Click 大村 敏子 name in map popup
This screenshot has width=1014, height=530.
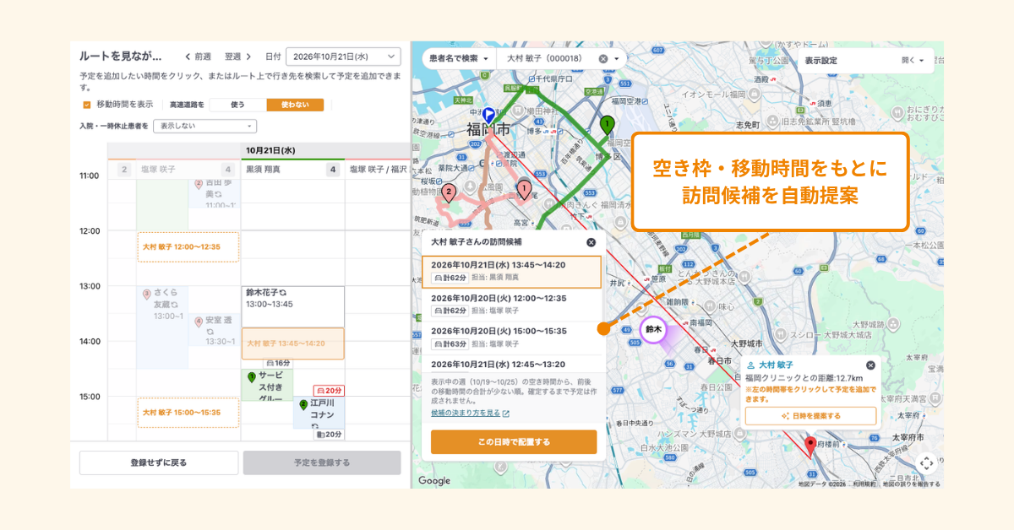tap(776, 365)
